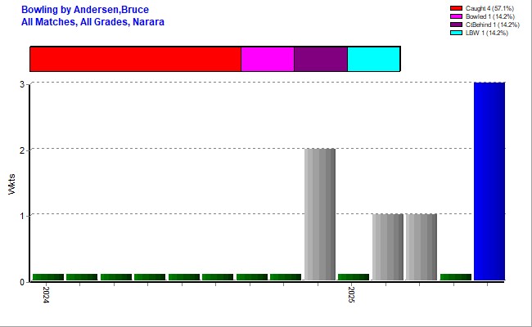The image size is (532, 327).
Task: Click the '2024' x-axis label
Action: [46, 295]
